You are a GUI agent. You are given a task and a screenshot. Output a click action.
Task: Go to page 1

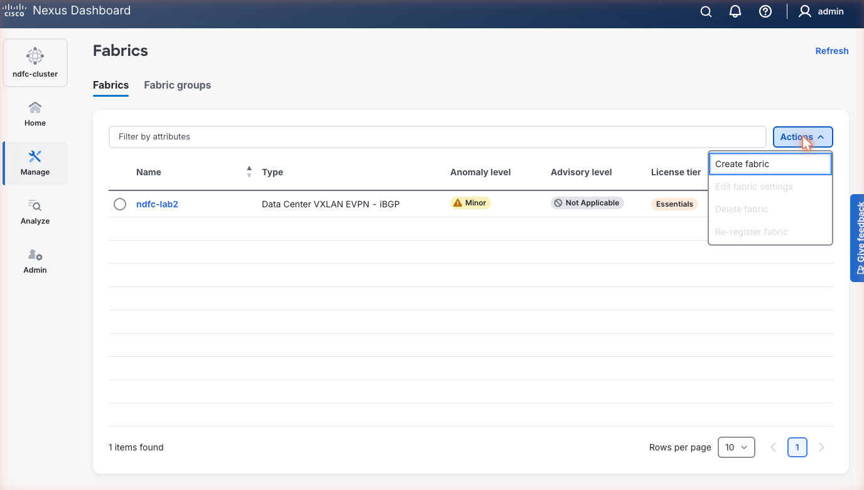[797, 447]
